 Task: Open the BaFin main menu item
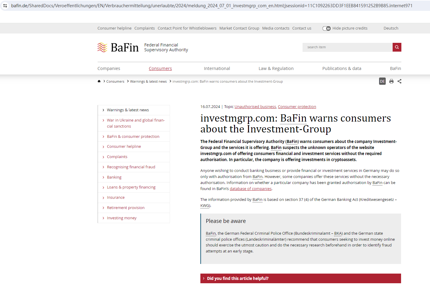[395, 68]
